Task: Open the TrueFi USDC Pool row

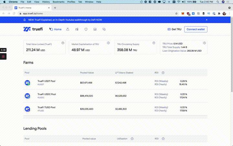Action: [115, 96]
